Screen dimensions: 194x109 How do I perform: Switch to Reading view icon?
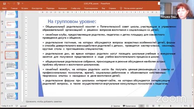click(153, 106)
